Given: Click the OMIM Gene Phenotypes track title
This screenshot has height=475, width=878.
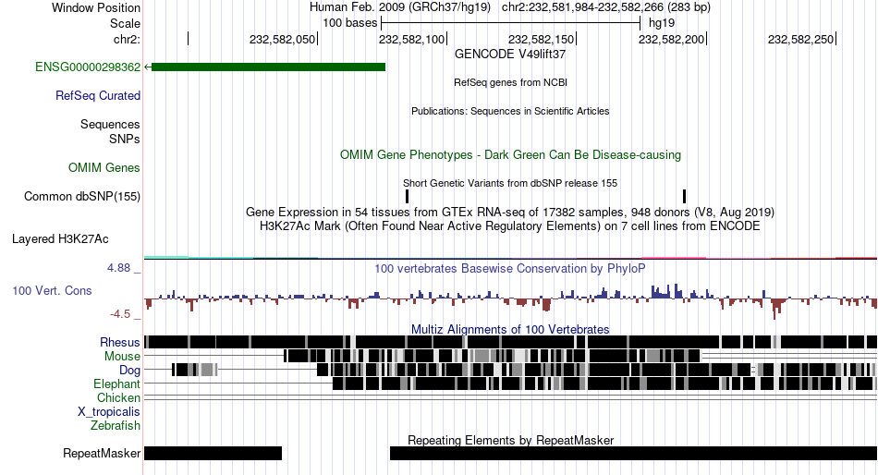Looking at the screenshot, I should (511, 154).
